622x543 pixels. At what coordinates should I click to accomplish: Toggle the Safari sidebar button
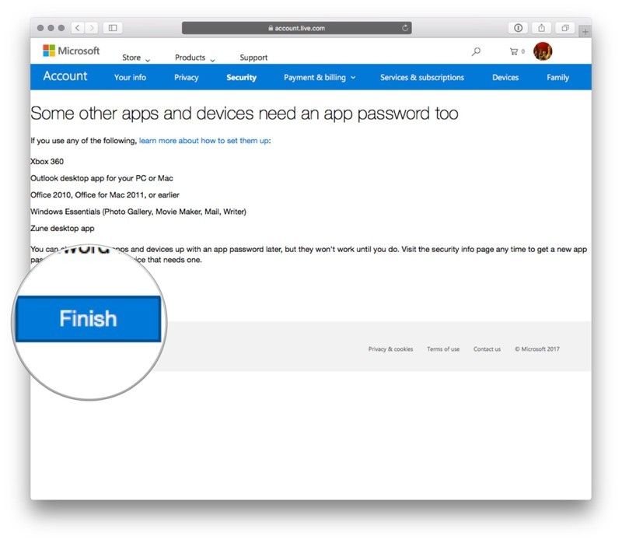pos(113,28)
